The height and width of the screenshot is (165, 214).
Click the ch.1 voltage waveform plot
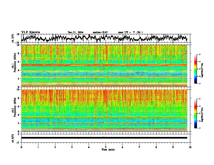tap(104, 38)
